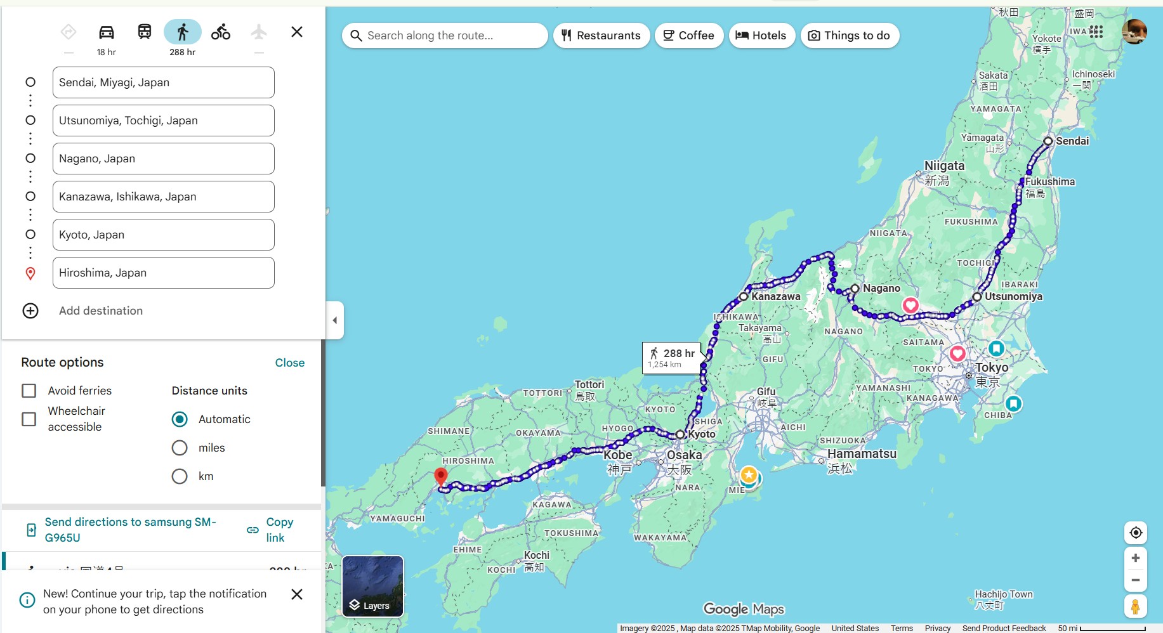Select the transit directions mode
1163x633 pixels.
(x=144, y=31)
